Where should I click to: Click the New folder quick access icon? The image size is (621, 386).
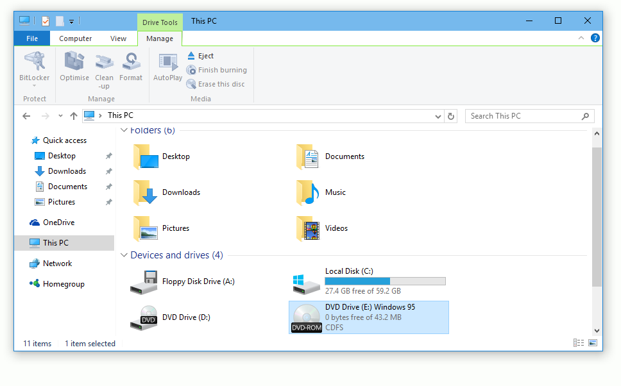[x=60, y=21]
